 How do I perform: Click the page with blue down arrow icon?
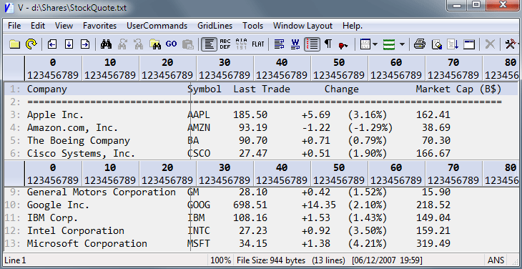coord(453,44)
